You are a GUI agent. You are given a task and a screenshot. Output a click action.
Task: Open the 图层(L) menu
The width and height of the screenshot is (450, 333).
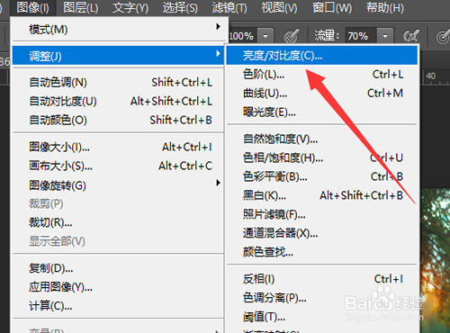click(81, 7)
